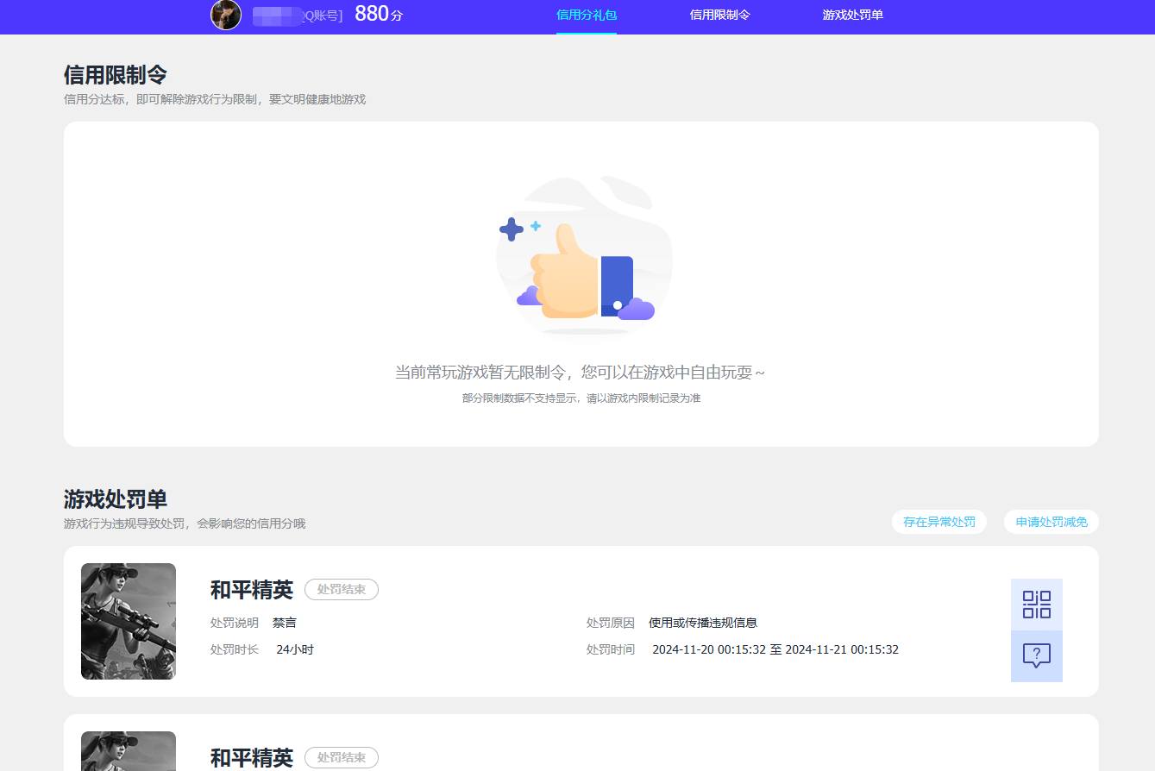Switch to the 游戏处罚单 tab

pos(852,15)
